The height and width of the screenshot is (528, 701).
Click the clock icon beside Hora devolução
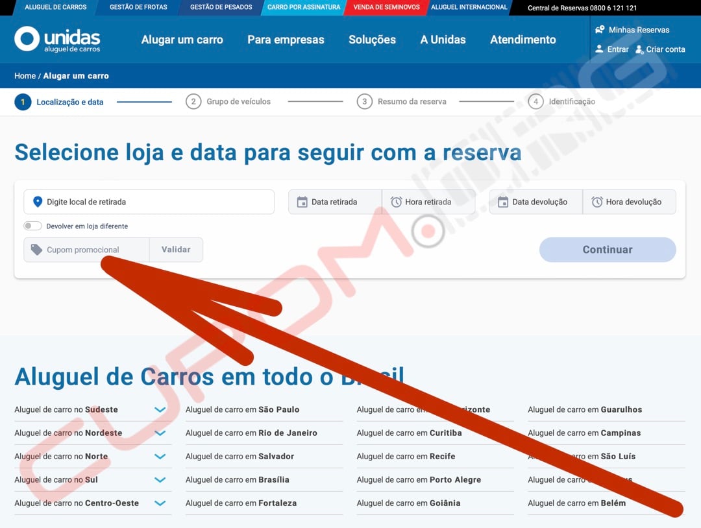click(597, 202)
